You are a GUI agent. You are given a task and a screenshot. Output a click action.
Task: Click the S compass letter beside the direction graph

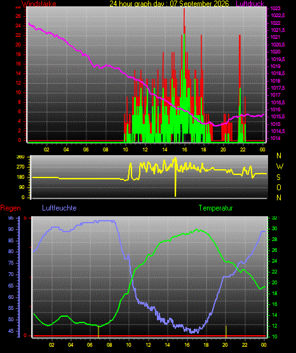(x=278, y=177)
